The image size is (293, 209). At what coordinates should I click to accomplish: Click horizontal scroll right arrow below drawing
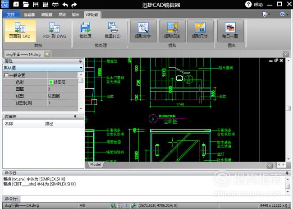(x=284, y=164)
